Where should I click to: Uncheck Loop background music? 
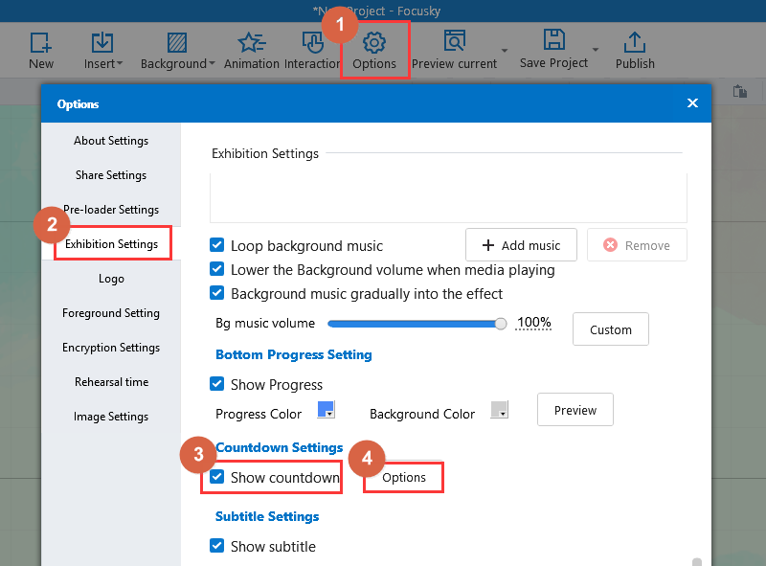[217, 245]
